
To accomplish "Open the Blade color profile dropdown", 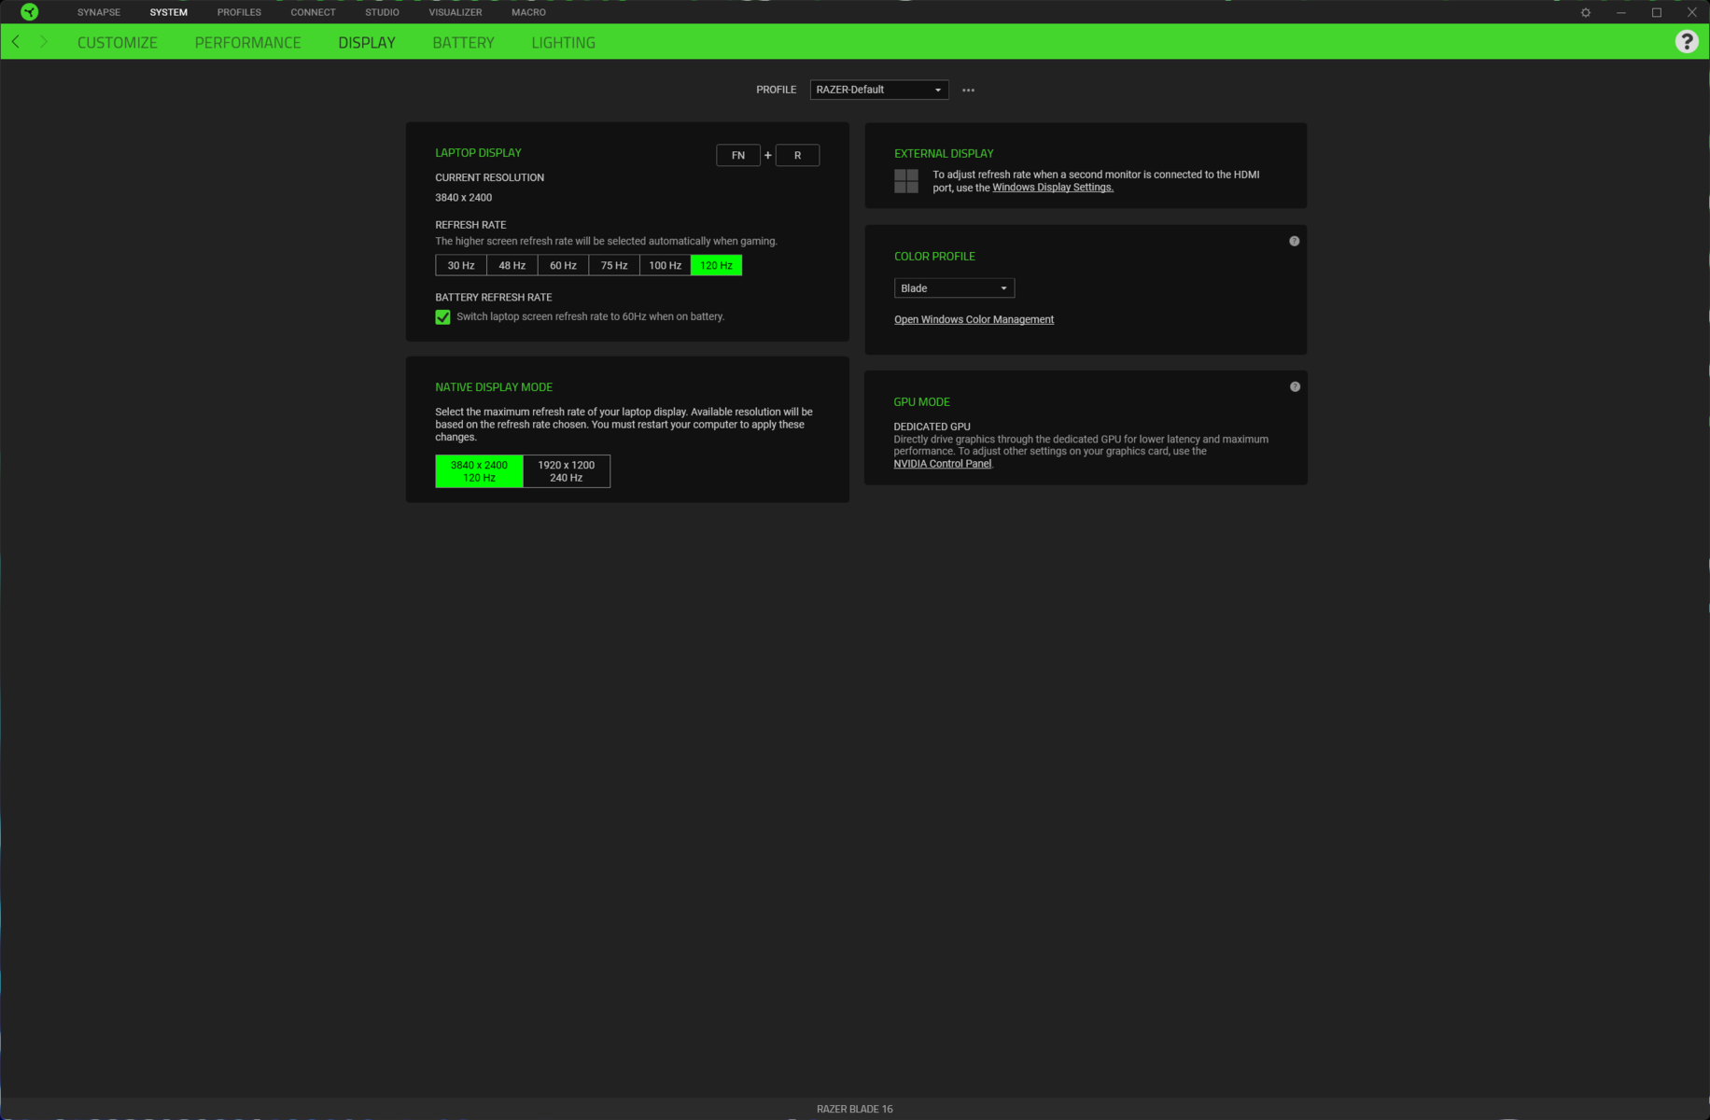I will pyautogui.click(x=954, y=288).
